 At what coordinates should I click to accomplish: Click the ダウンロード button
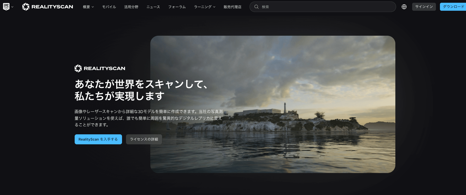[x=453, y=7]
